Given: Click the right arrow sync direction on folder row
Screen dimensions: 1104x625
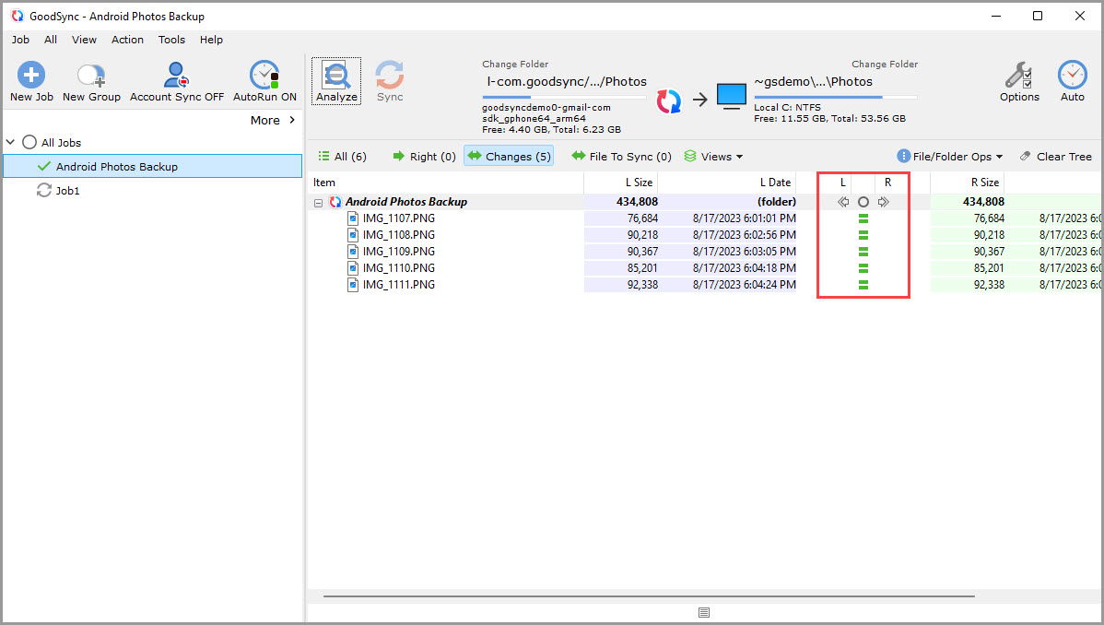Looking at the screenshot, I should click(x=884, y=202).
